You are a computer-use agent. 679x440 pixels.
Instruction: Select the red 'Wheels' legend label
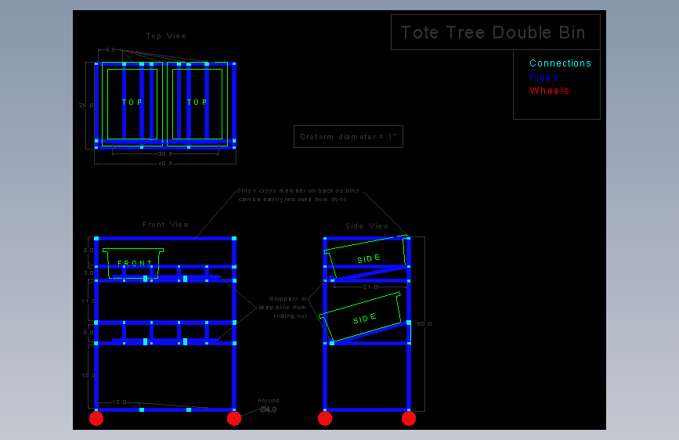pos(550,91)
